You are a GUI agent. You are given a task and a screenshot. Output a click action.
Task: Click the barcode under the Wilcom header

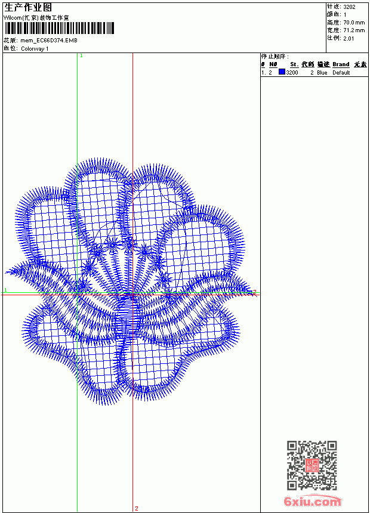click(59, 28)
